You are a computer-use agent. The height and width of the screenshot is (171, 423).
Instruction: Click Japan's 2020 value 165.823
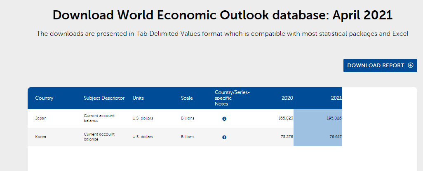[285, 118]
